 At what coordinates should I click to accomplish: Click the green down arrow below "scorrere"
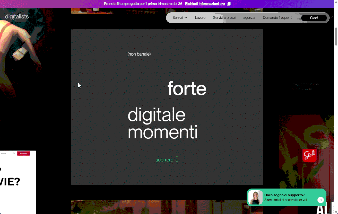point(177,159)
